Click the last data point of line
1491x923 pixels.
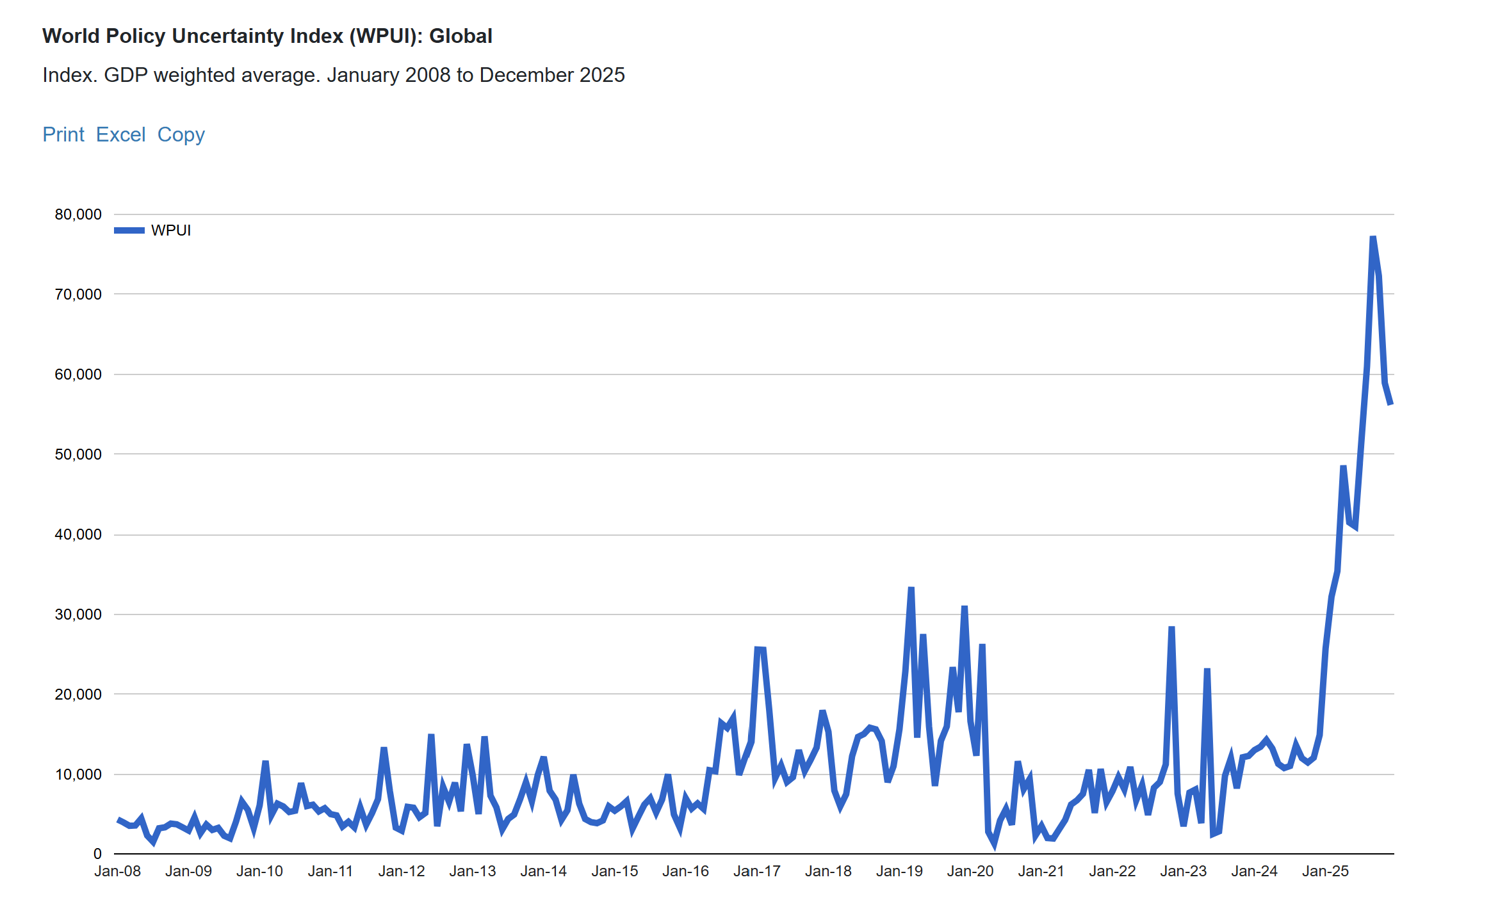pos(1390,404)
